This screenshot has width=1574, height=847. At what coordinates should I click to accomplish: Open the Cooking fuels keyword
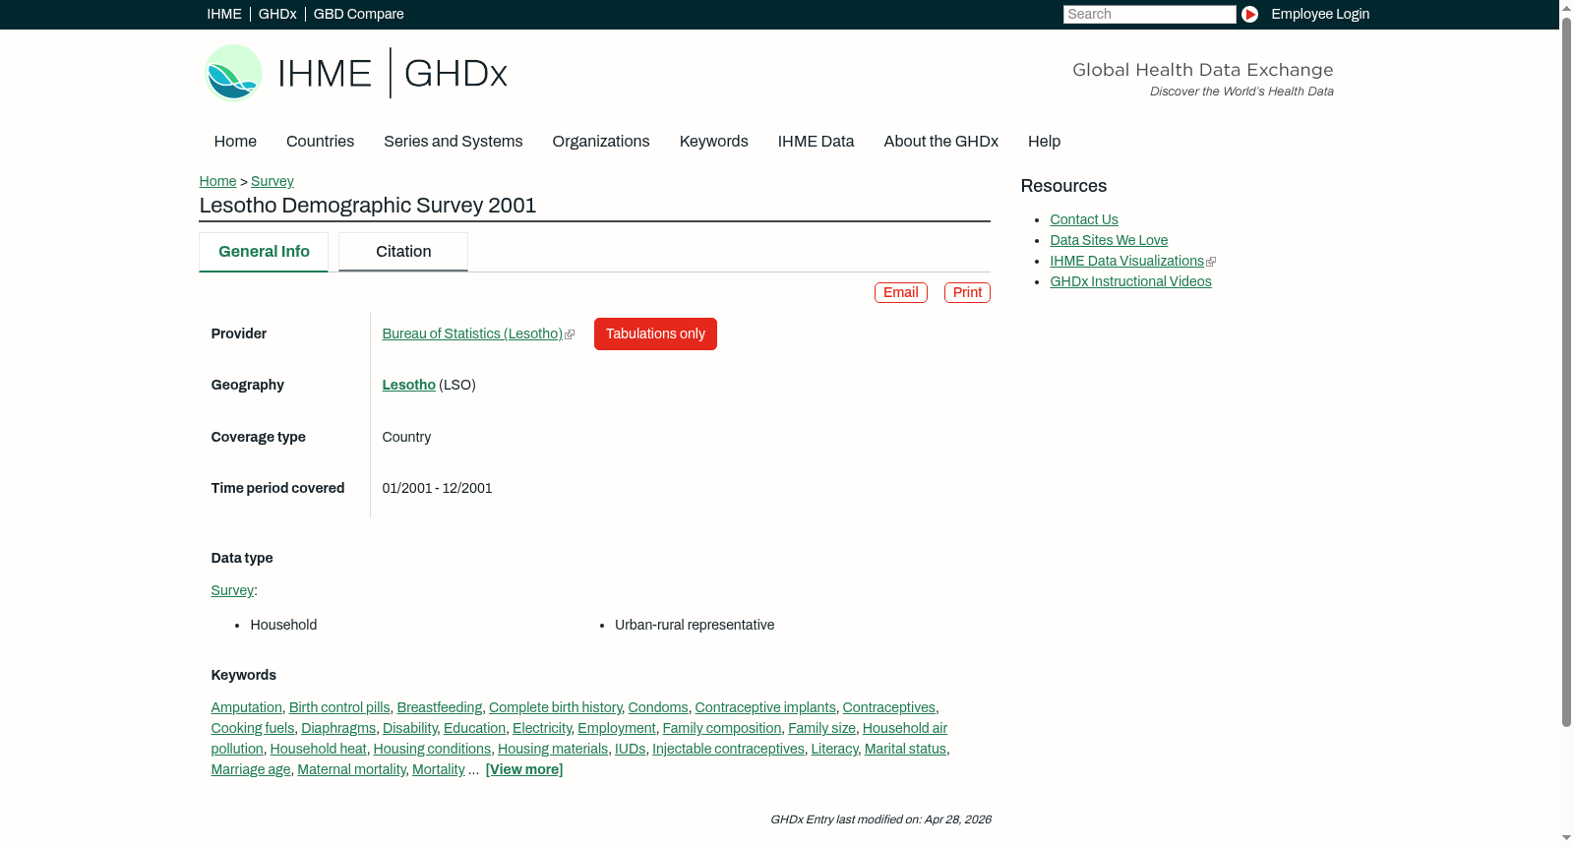253,729
